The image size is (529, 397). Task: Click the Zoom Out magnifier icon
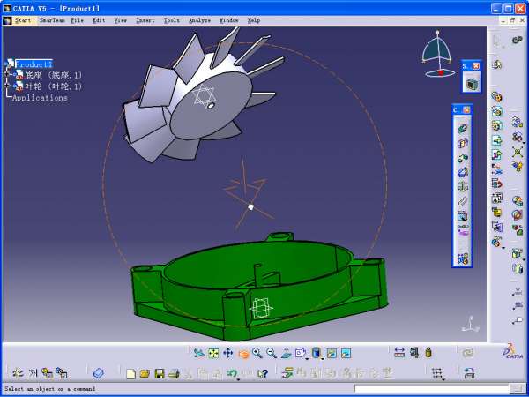[x=271, y=353]
